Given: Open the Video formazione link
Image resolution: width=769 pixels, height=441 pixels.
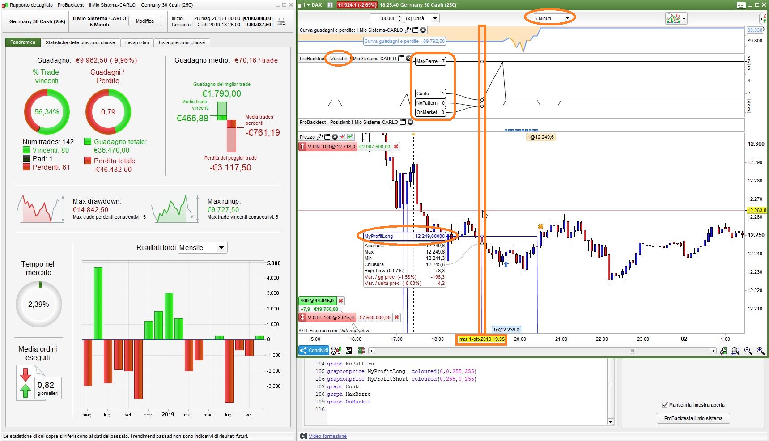Looking at the screenshot, I should [x=327, y=436].
